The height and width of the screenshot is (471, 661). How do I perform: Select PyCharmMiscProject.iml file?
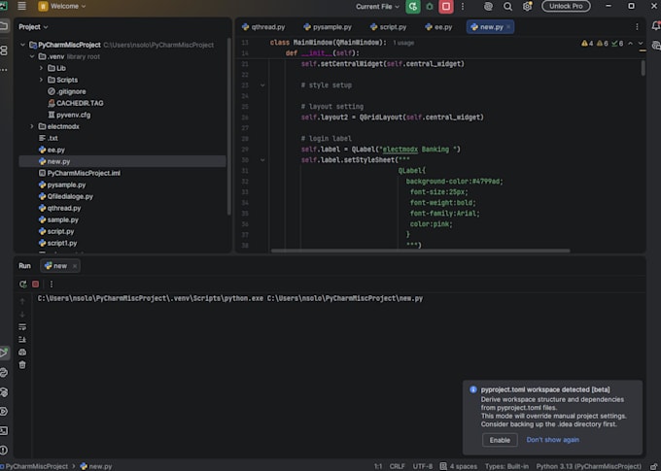tap(80, 173)
